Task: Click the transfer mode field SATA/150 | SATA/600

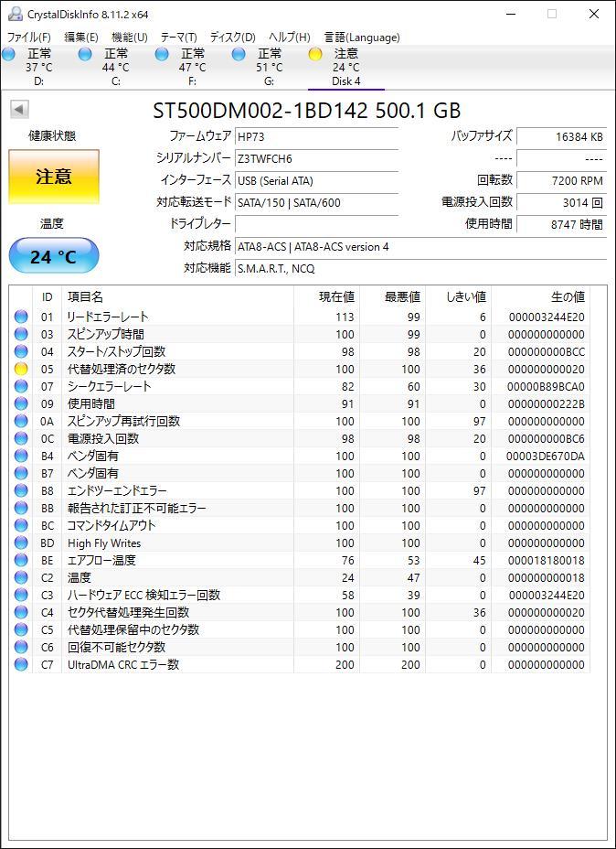Action: 316,202
